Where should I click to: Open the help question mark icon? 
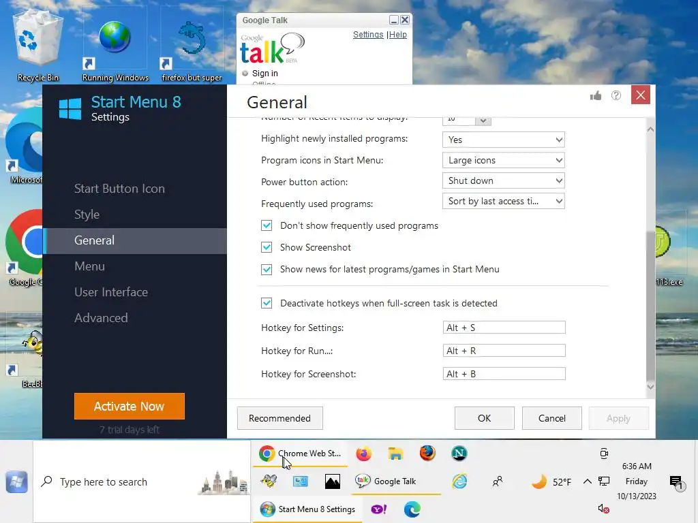click(x=616, y=95)
